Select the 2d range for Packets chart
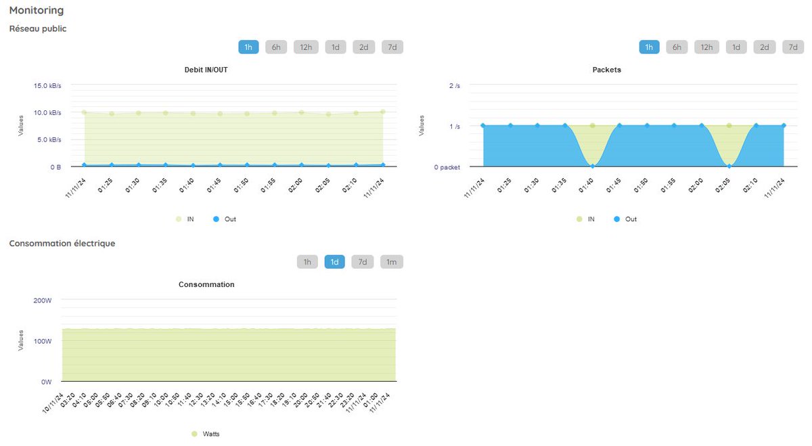 pyautogui.click(x=763, y=47)
